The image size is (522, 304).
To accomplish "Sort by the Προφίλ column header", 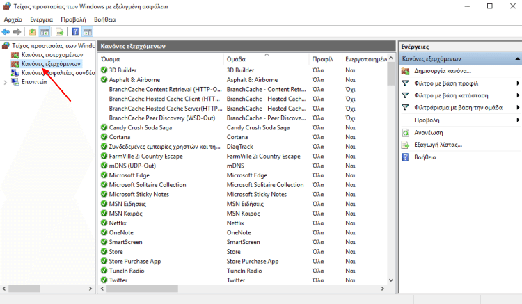I will point(322,59).
